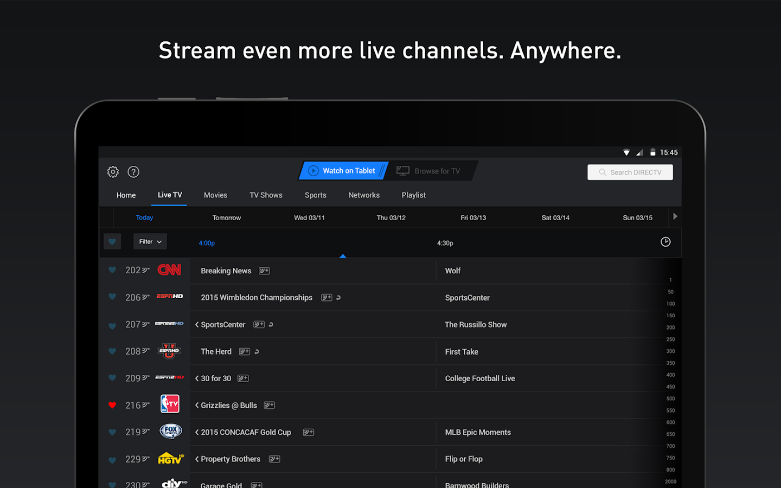
Task: Open 30 for 30 listing
Action: (216, 378)
